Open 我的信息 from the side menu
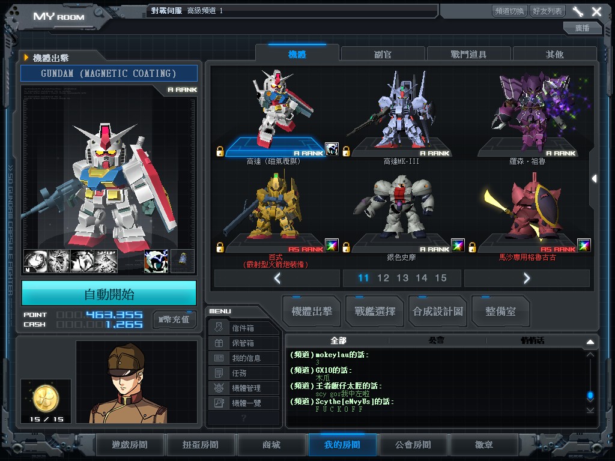The height and width of the screenshot is (461, 615). coord(243,358)
